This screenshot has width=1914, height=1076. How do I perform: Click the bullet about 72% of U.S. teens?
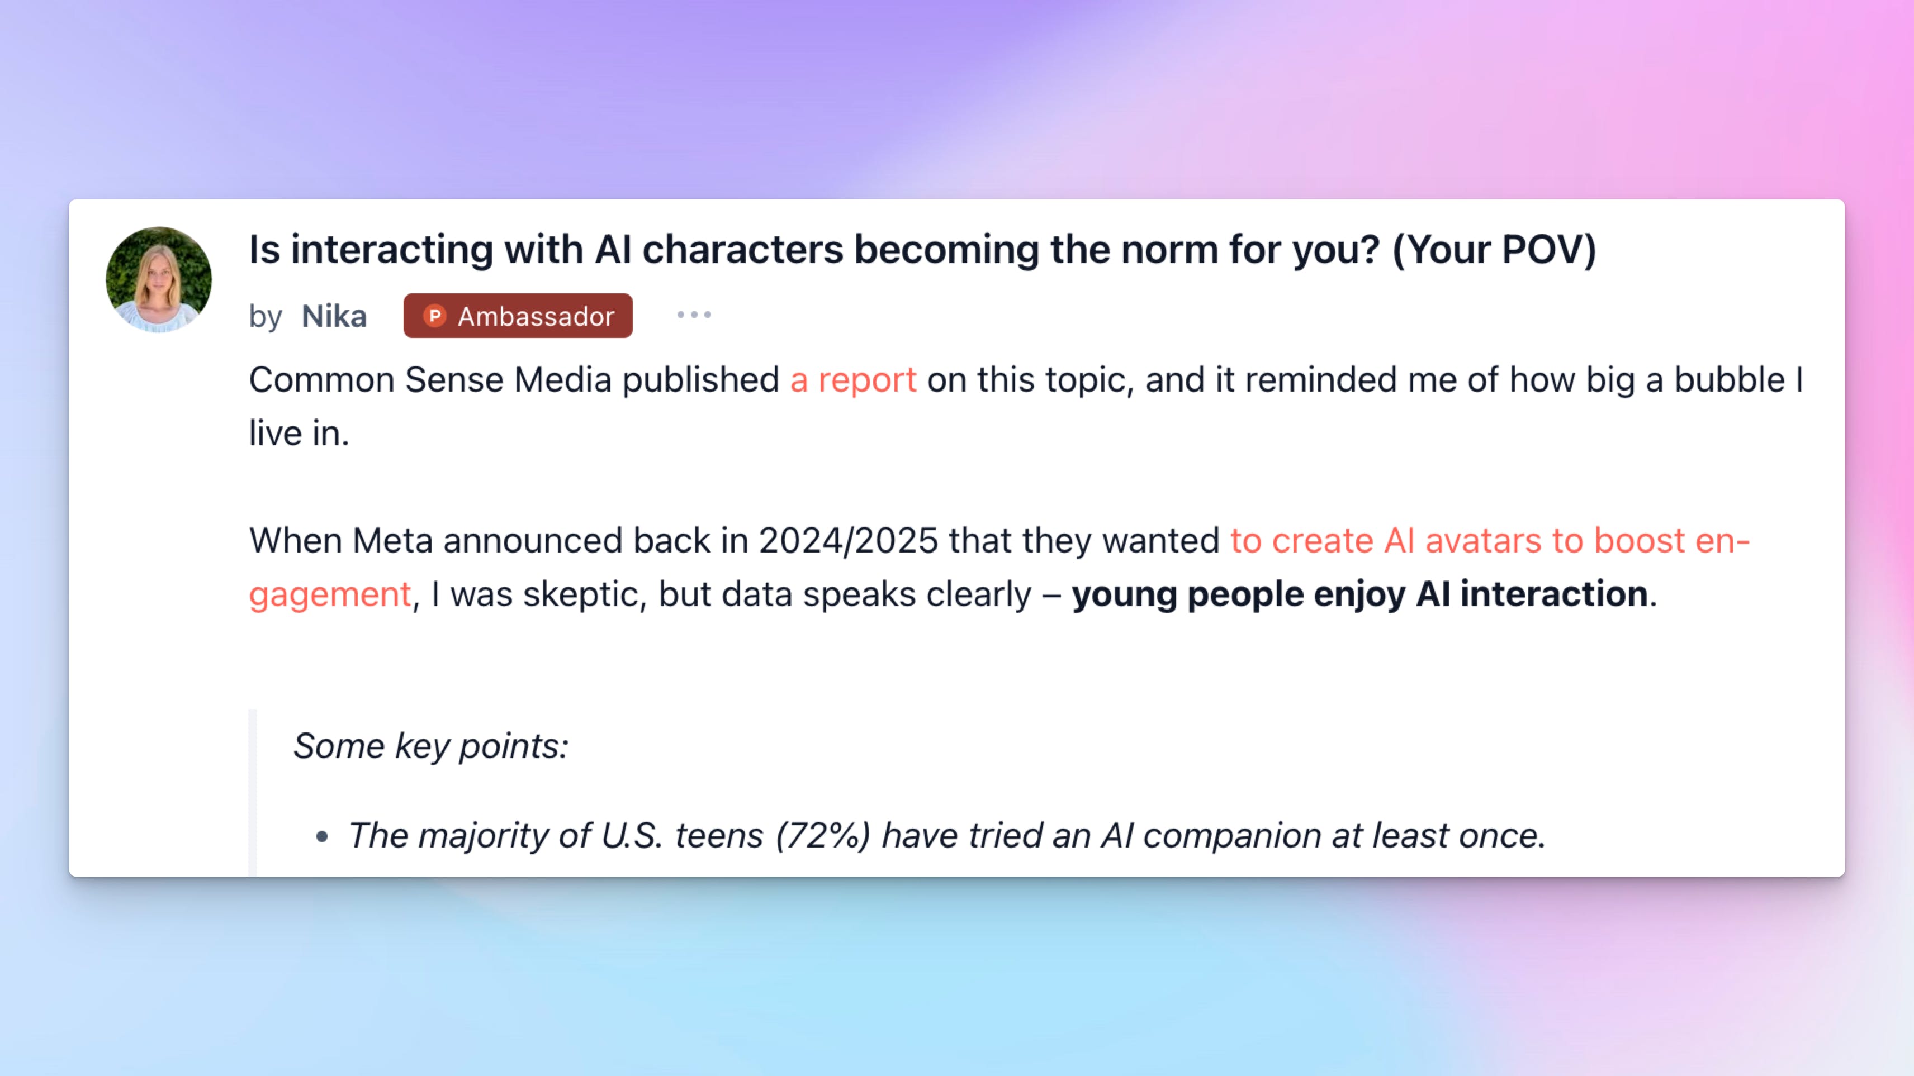click(946, 835)
